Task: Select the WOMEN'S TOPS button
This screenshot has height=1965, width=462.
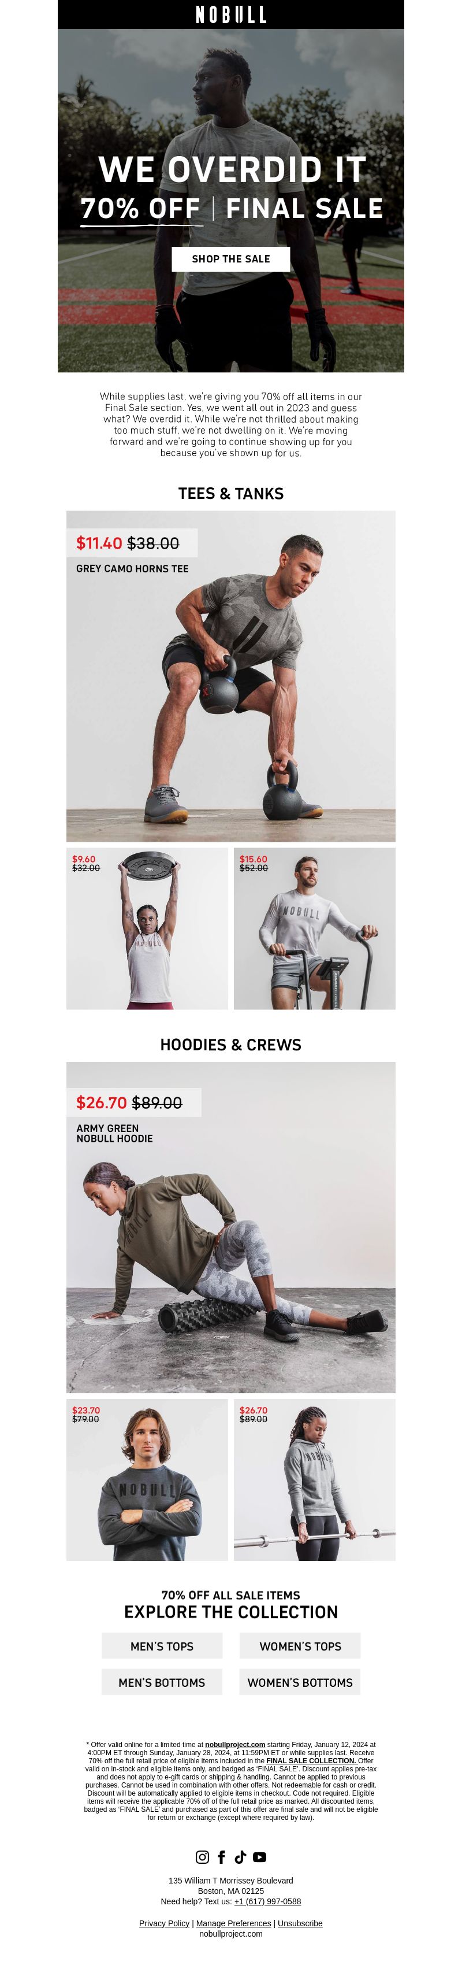Action: (300, 1646)
